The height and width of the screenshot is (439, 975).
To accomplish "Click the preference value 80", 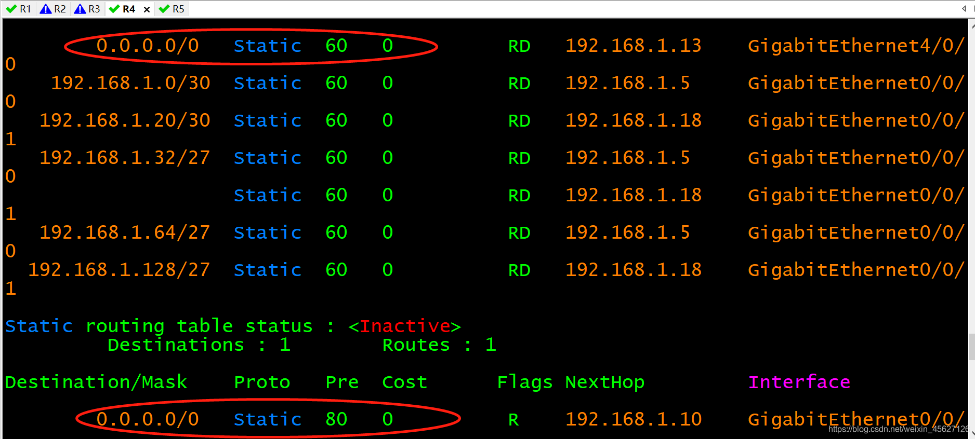I will point(336,419).
